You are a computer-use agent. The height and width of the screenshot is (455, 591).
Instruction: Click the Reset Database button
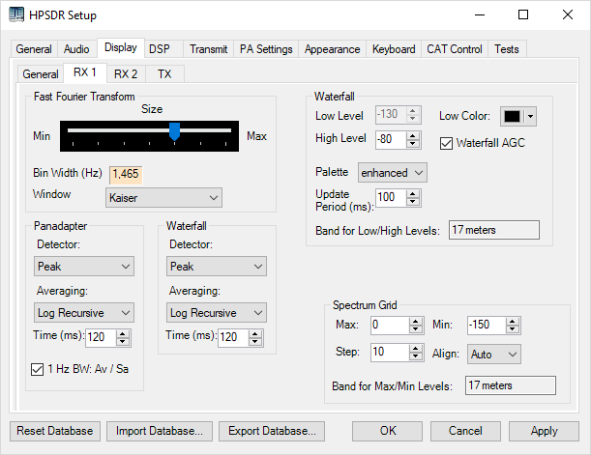tap(55, 431)
